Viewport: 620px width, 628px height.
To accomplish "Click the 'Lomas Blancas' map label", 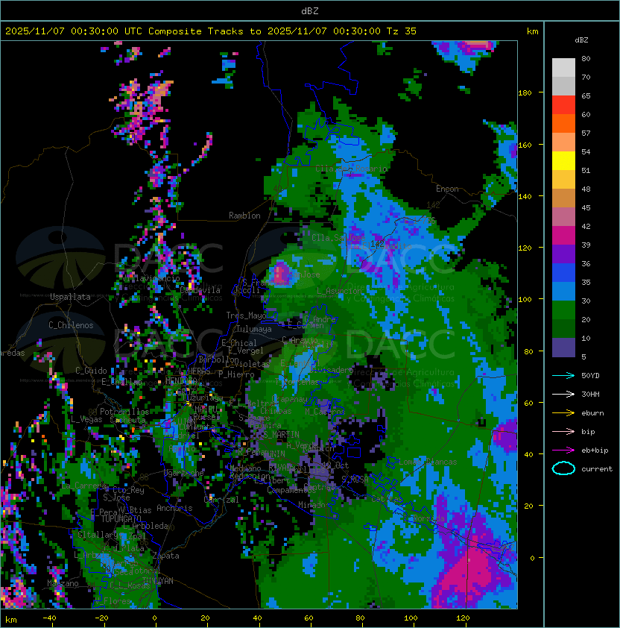I will (428, 462).
